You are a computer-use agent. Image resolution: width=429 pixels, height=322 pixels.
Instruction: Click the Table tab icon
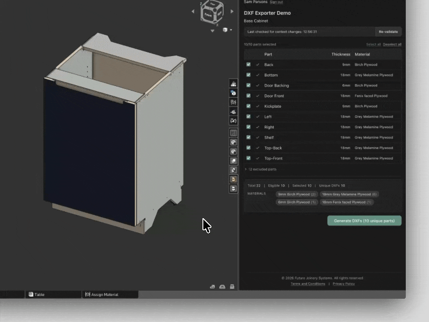click(x=31, y=294)
